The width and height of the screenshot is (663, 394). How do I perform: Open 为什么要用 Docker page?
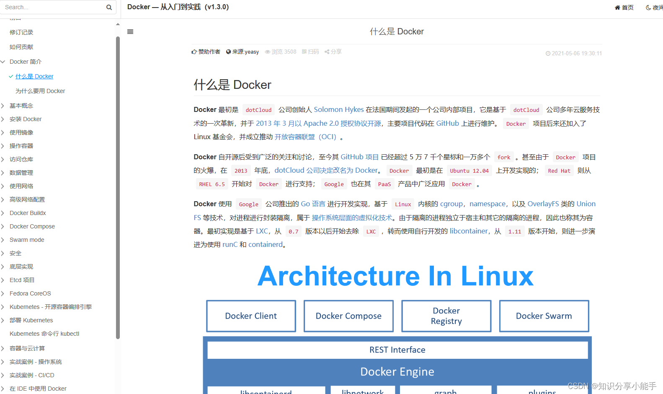(40, 91)
